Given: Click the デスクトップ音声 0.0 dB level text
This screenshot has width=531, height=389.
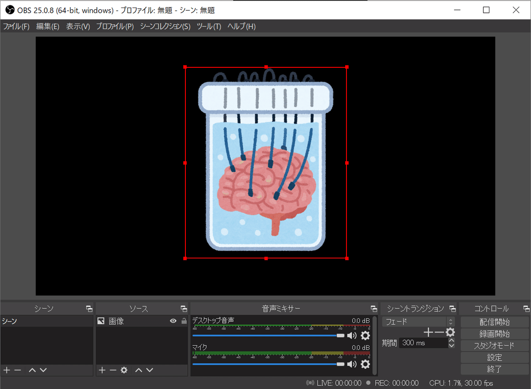Looking at the screenshot, I should coord(361,320).
